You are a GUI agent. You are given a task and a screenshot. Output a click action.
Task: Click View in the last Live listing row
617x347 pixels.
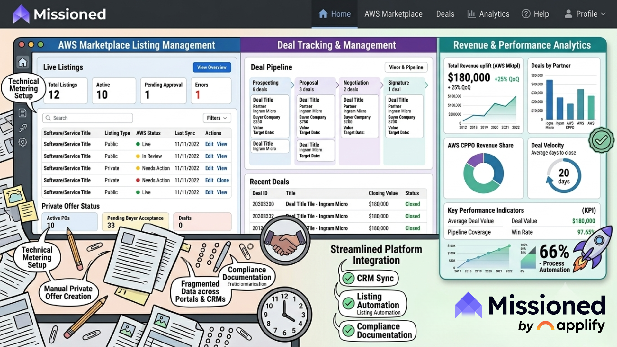(222, 192)
